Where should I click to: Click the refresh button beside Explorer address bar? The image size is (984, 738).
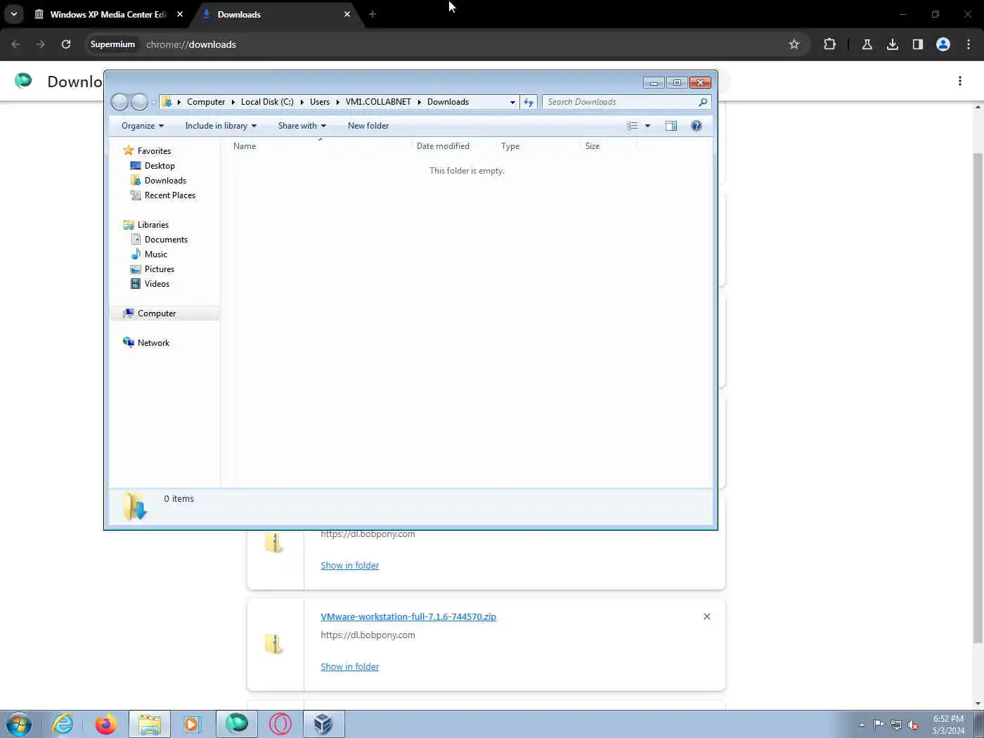[x=529, y=102]
